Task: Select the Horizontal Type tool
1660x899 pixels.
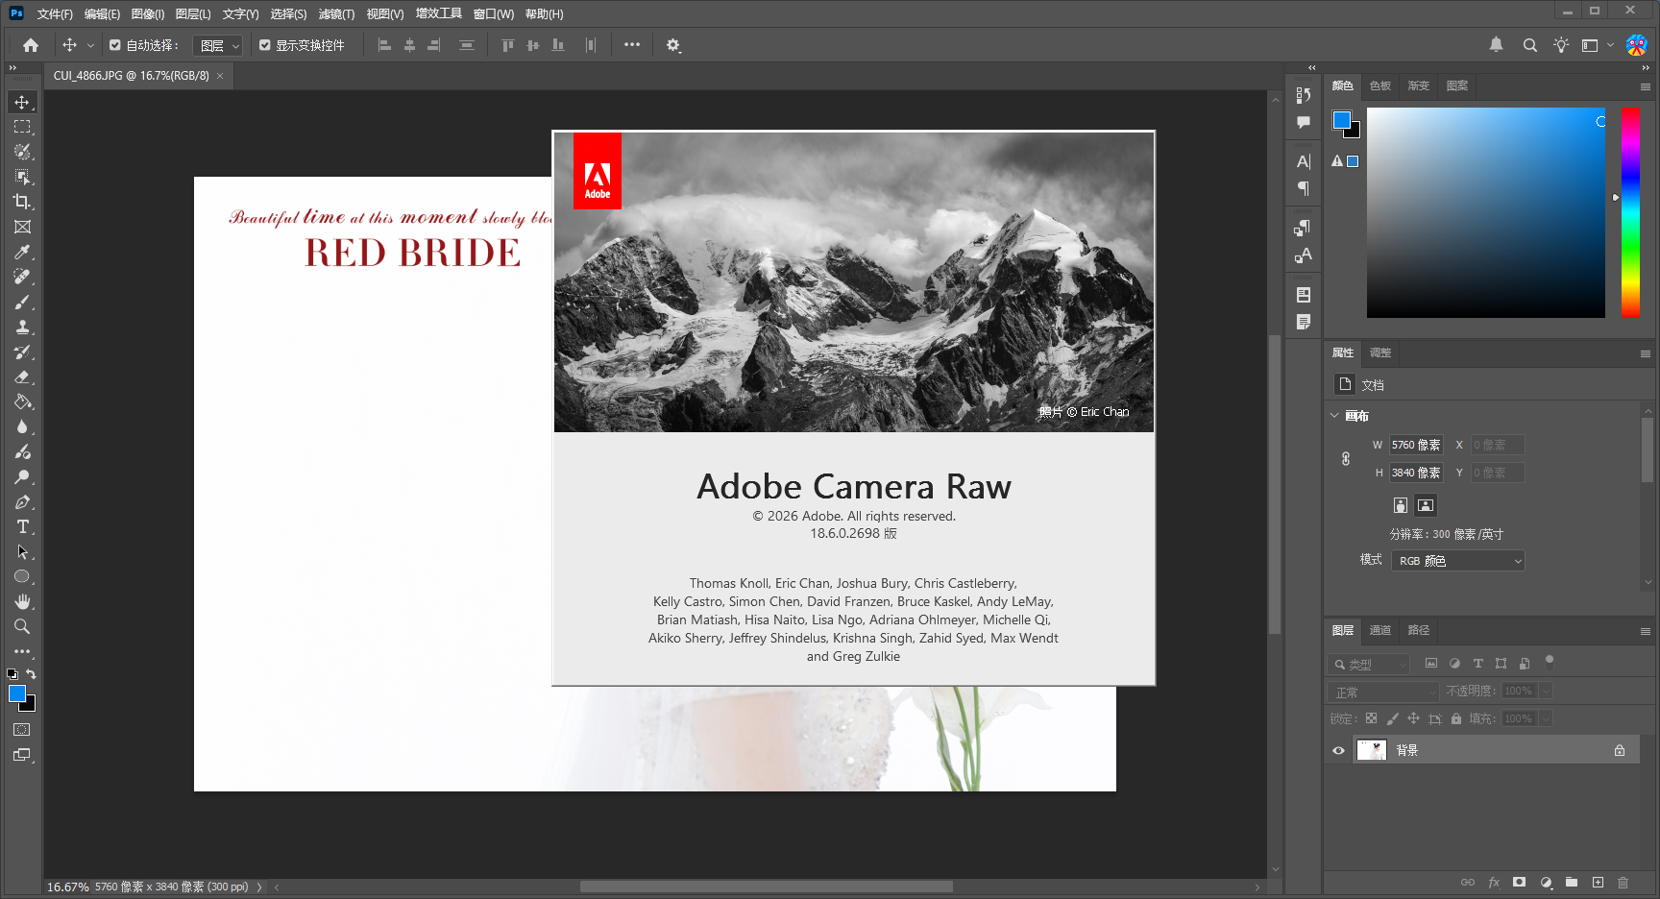Action: tap(22, 526)
